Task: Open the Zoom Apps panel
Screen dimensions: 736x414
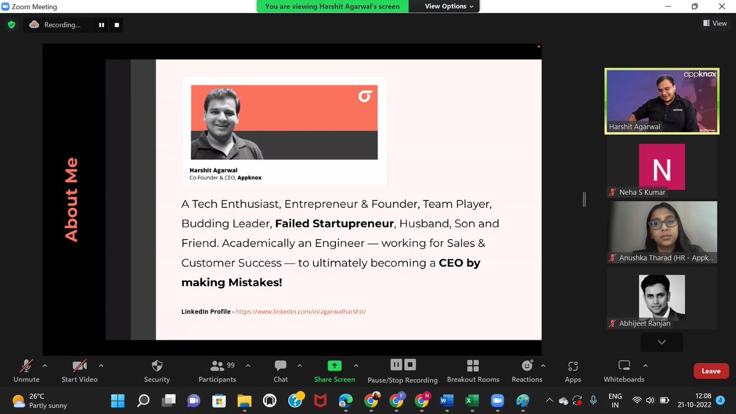Action: (573, 370)
